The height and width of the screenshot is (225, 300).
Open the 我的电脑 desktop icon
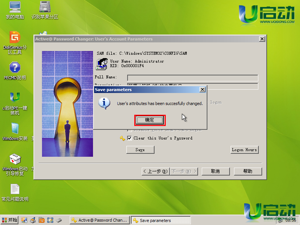tap(15, 10)
